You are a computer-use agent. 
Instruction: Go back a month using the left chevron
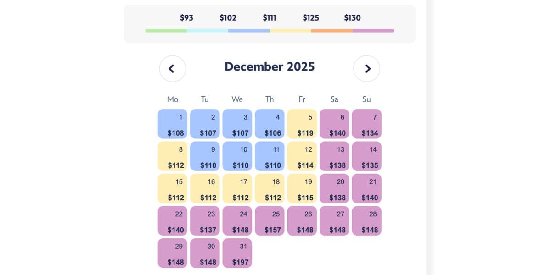(x=172, y=68)
